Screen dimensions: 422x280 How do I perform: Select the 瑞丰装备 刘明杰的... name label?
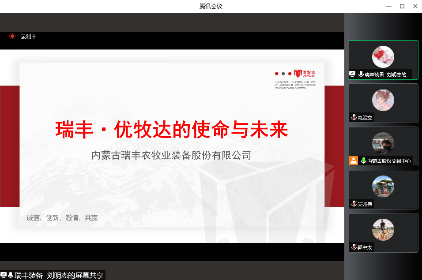387,75
